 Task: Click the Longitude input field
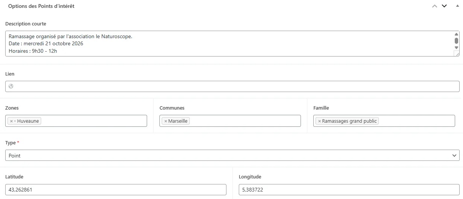[x=349, y=190]
